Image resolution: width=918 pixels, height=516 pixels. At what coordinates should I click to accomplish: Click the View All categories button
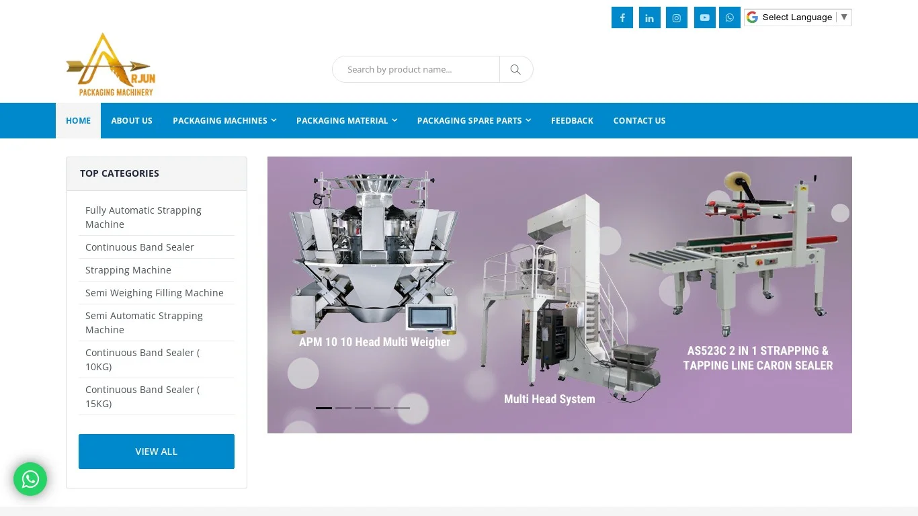pos(157,451)
